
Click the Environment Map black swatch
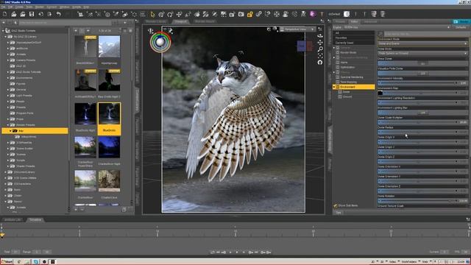pyautogui.click(x=380, y=93)
